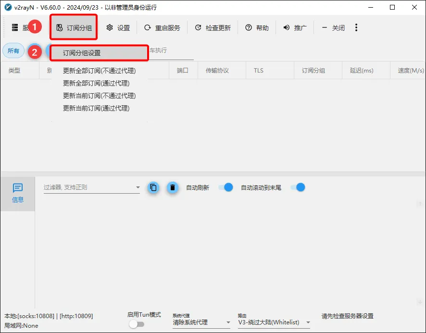Open the vertical three-dot more menu

click(x=356, y=28)
